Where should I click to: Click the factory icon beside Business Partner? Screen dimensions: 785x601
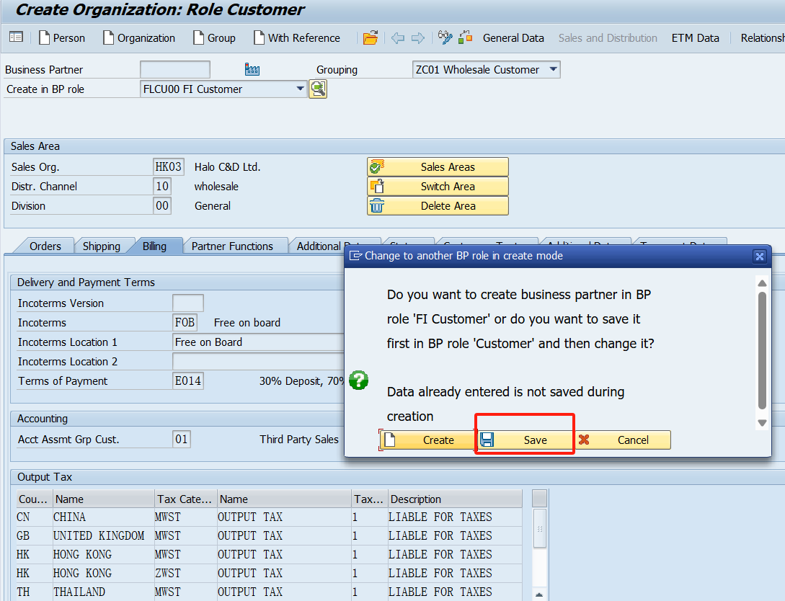pyautogui.click(x=252, y=70)
